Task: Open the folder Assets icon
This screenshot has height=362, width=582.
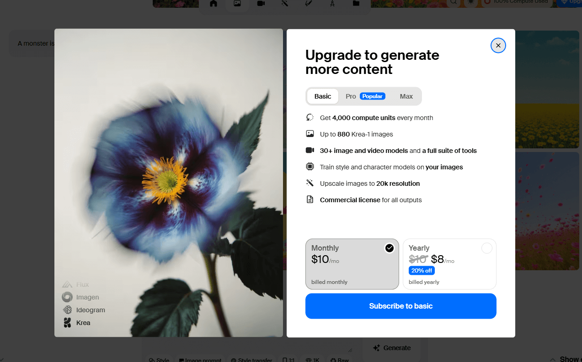Action: [356, 4]
